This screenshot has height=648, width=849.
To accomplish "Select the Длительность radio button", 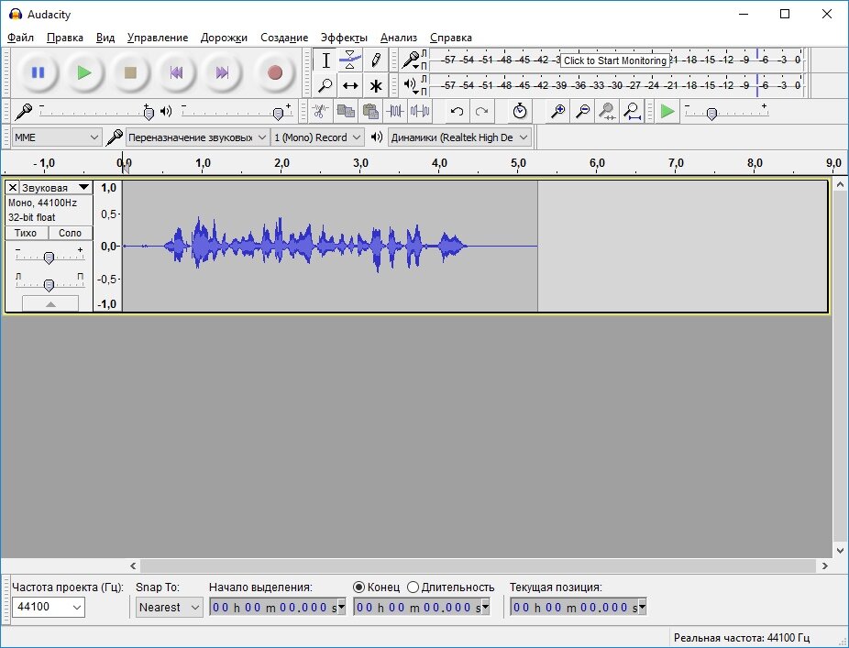I will tap(413, 587).
